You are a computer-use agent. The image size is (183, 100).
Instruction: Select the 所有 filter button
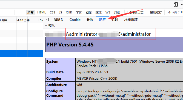30,12
